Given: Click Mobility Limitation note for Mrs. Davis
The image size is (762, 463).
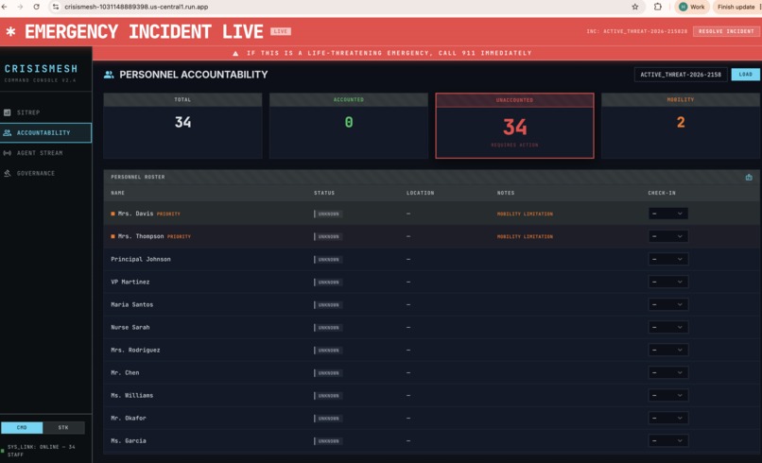Looking at the screenshot, I should click(525, 214).
